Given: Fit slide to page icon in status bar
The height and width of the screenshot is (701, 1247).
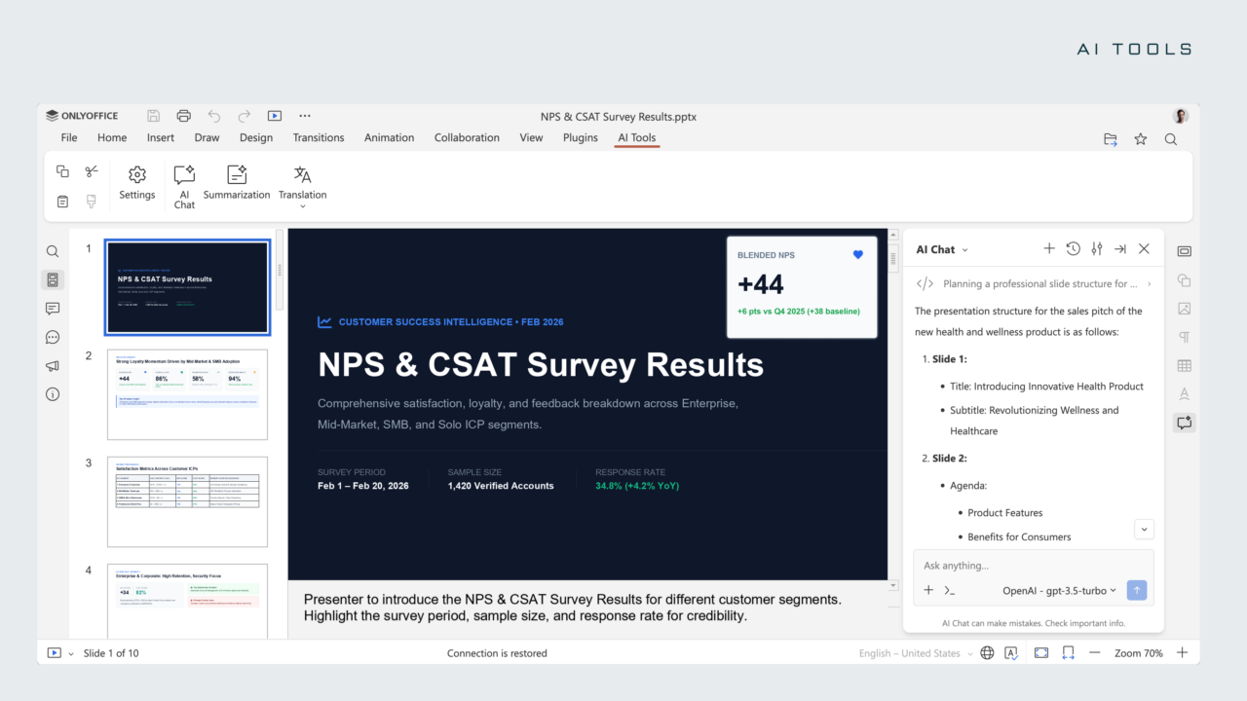Looking at the screenshot, I should [x=1041, y=653].
